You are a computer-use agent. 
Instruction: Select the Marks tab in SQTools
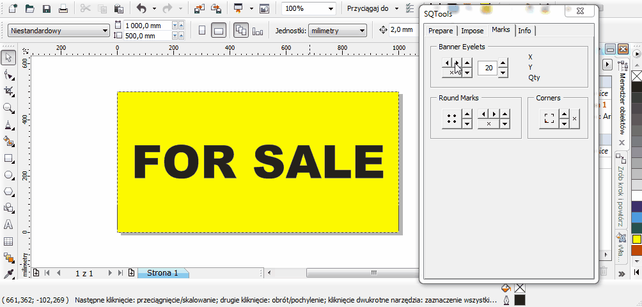tap(501, 30)
